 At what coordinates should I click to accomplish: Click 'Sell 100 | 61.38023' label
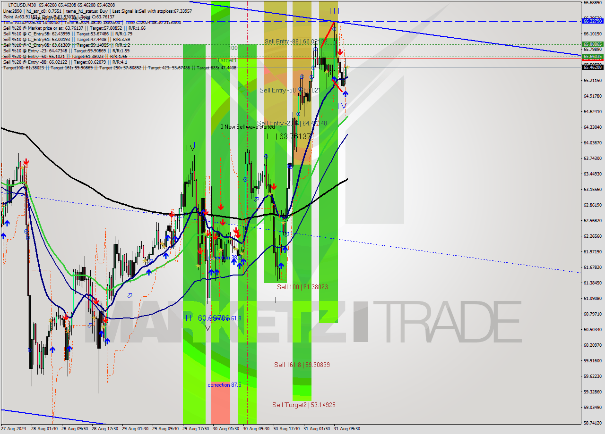(302, 287)
